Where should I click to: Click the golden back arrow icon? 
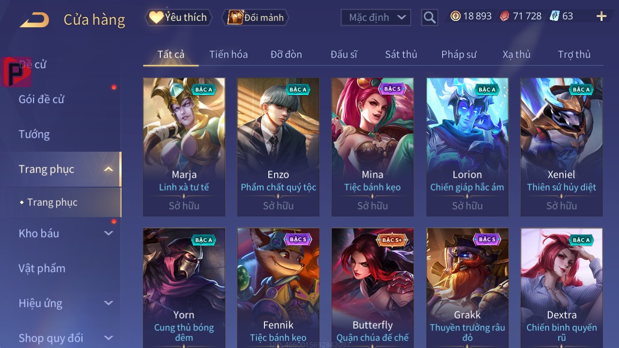(x=34, y=20)
